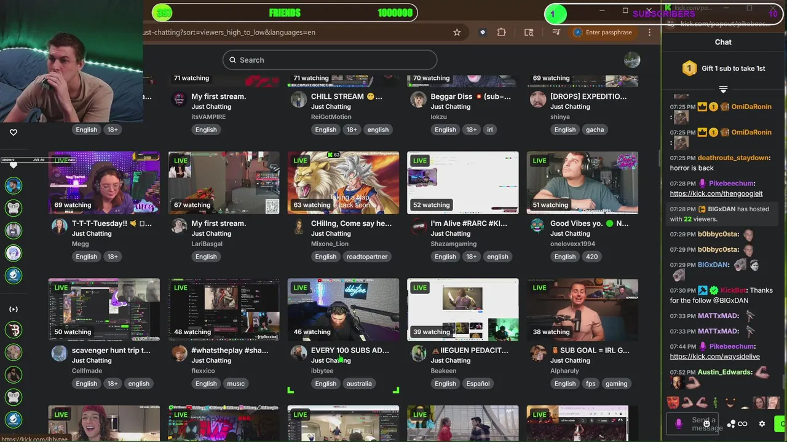Image resolution: width=787 pixels, height=442 pixels.
Task: Click the bubbles icon in chat bar
Action: click(731, 424)
